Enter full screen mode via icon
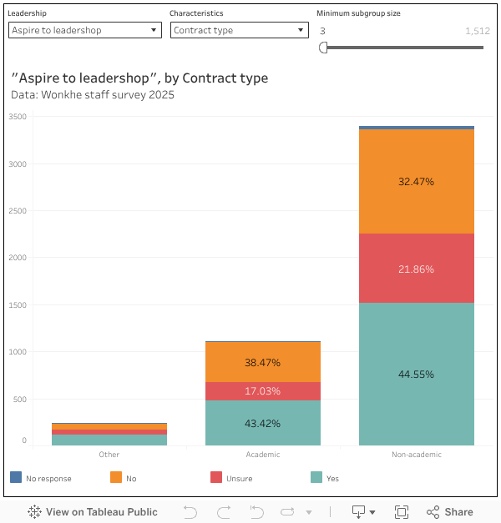This screenshot has width=501, height=523. point(402,512)
